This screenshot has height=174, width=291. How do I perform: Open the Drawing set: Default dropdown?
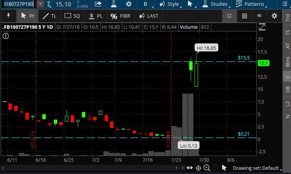(x=257, y=168)
